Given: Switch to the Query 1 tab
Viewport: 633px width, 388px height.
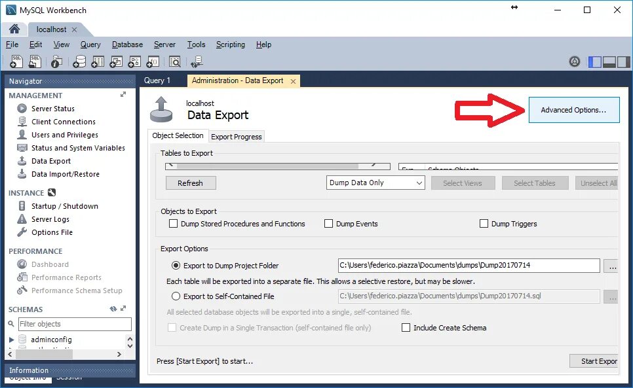Looking at the screenshot, I should click(x=157, y=80).
